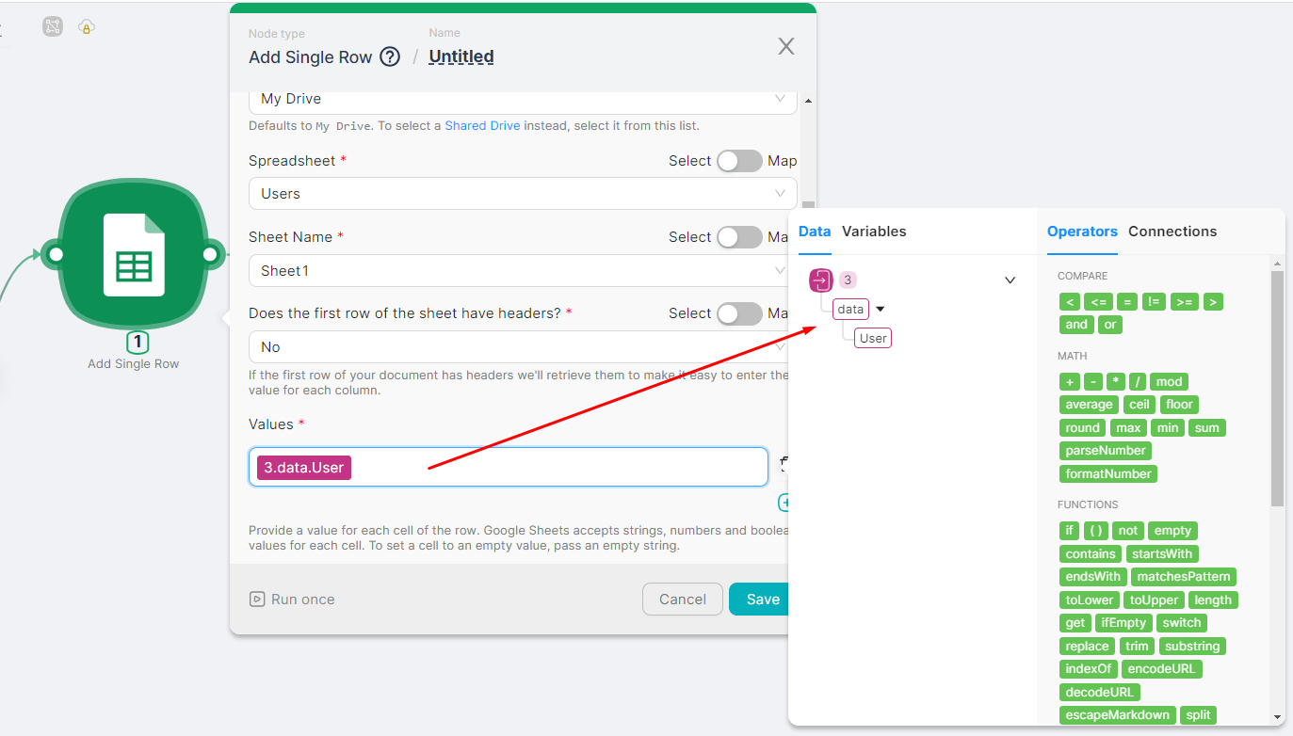Switch to the Connections tab
The image size is (1293, 736).
[1172, 232]
